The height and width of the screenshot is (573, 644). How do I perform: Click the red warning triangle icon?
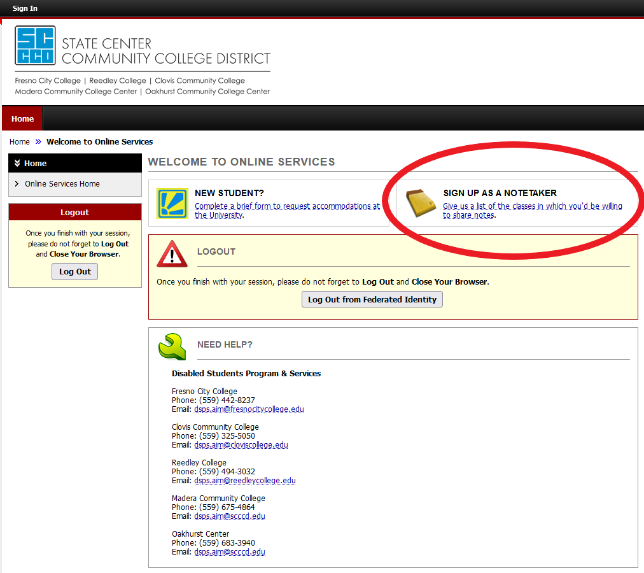(172, 253)
